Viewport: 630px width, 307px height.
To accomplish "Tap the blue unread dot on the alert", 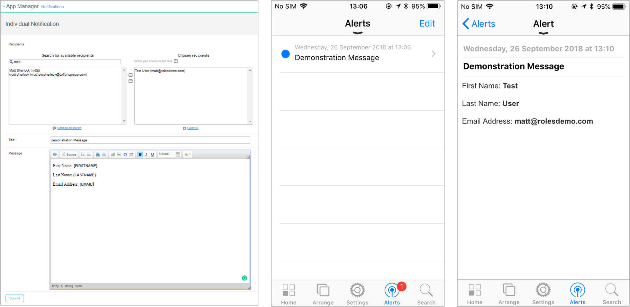I will [x=285, y=54].
